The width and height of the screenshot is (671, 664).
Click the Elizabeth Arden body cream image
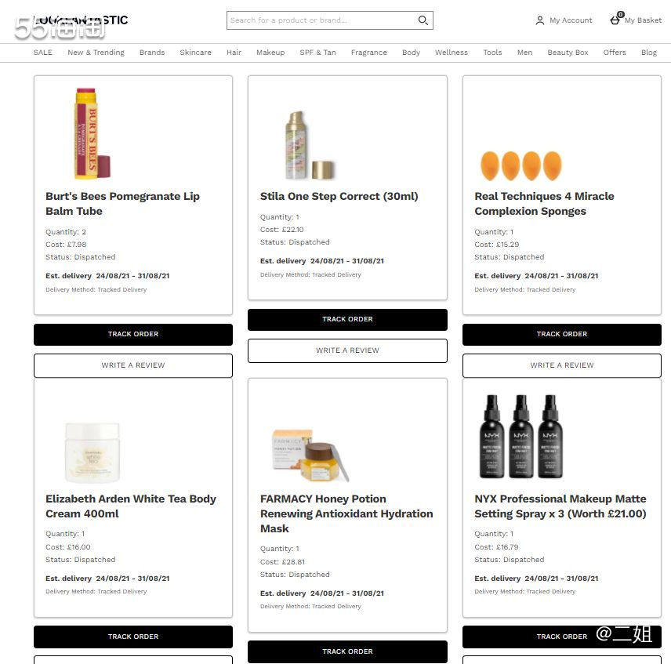pyautogui.click(x=92, y=452)
